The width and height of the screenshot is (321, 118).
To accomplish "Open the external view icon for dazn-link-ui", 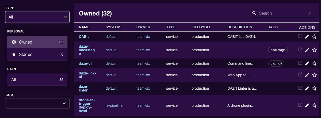I will click(x=300, y=75).
